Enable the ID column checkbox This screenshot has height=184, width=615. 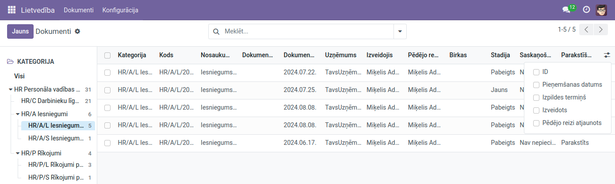click(x=536, y=72)
